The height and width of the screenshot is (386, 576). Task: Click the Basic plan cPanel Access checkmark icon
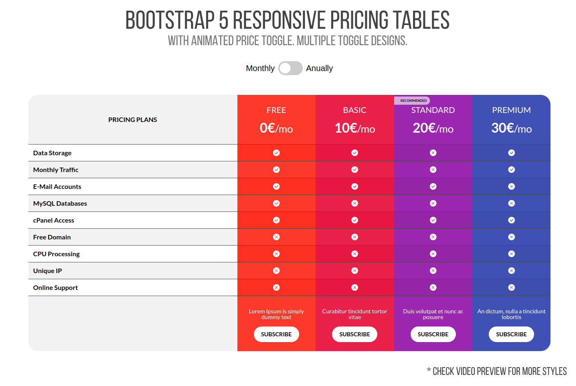click(x=355, y=220)
